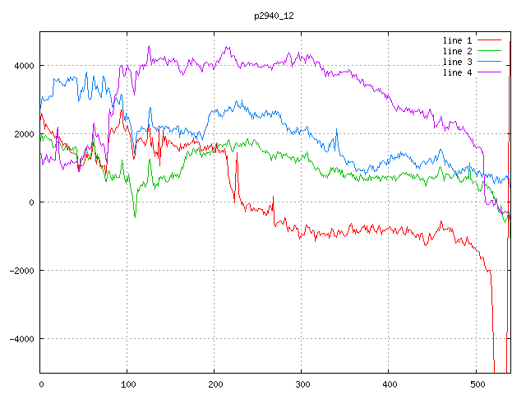This screenshot has width=526, height=395.
Task: Click the y-axis label 4000
Action: coord(24,66)
